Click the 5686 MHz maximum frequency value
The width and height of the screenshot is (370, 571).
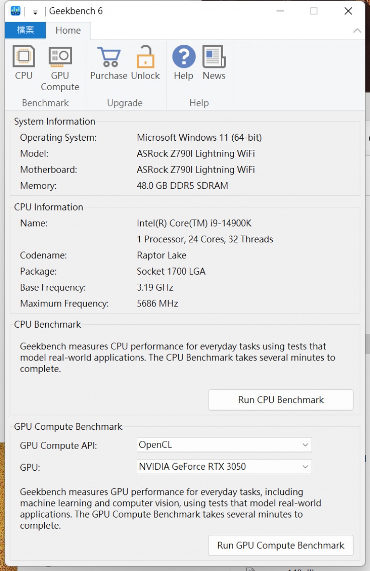tap(158, 304)
